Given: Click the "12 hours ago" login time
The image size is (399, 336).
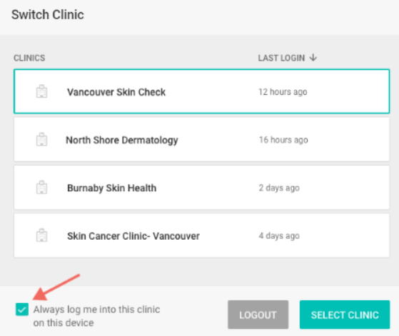Looking at the screenshot, I should [x=283, y=92].
